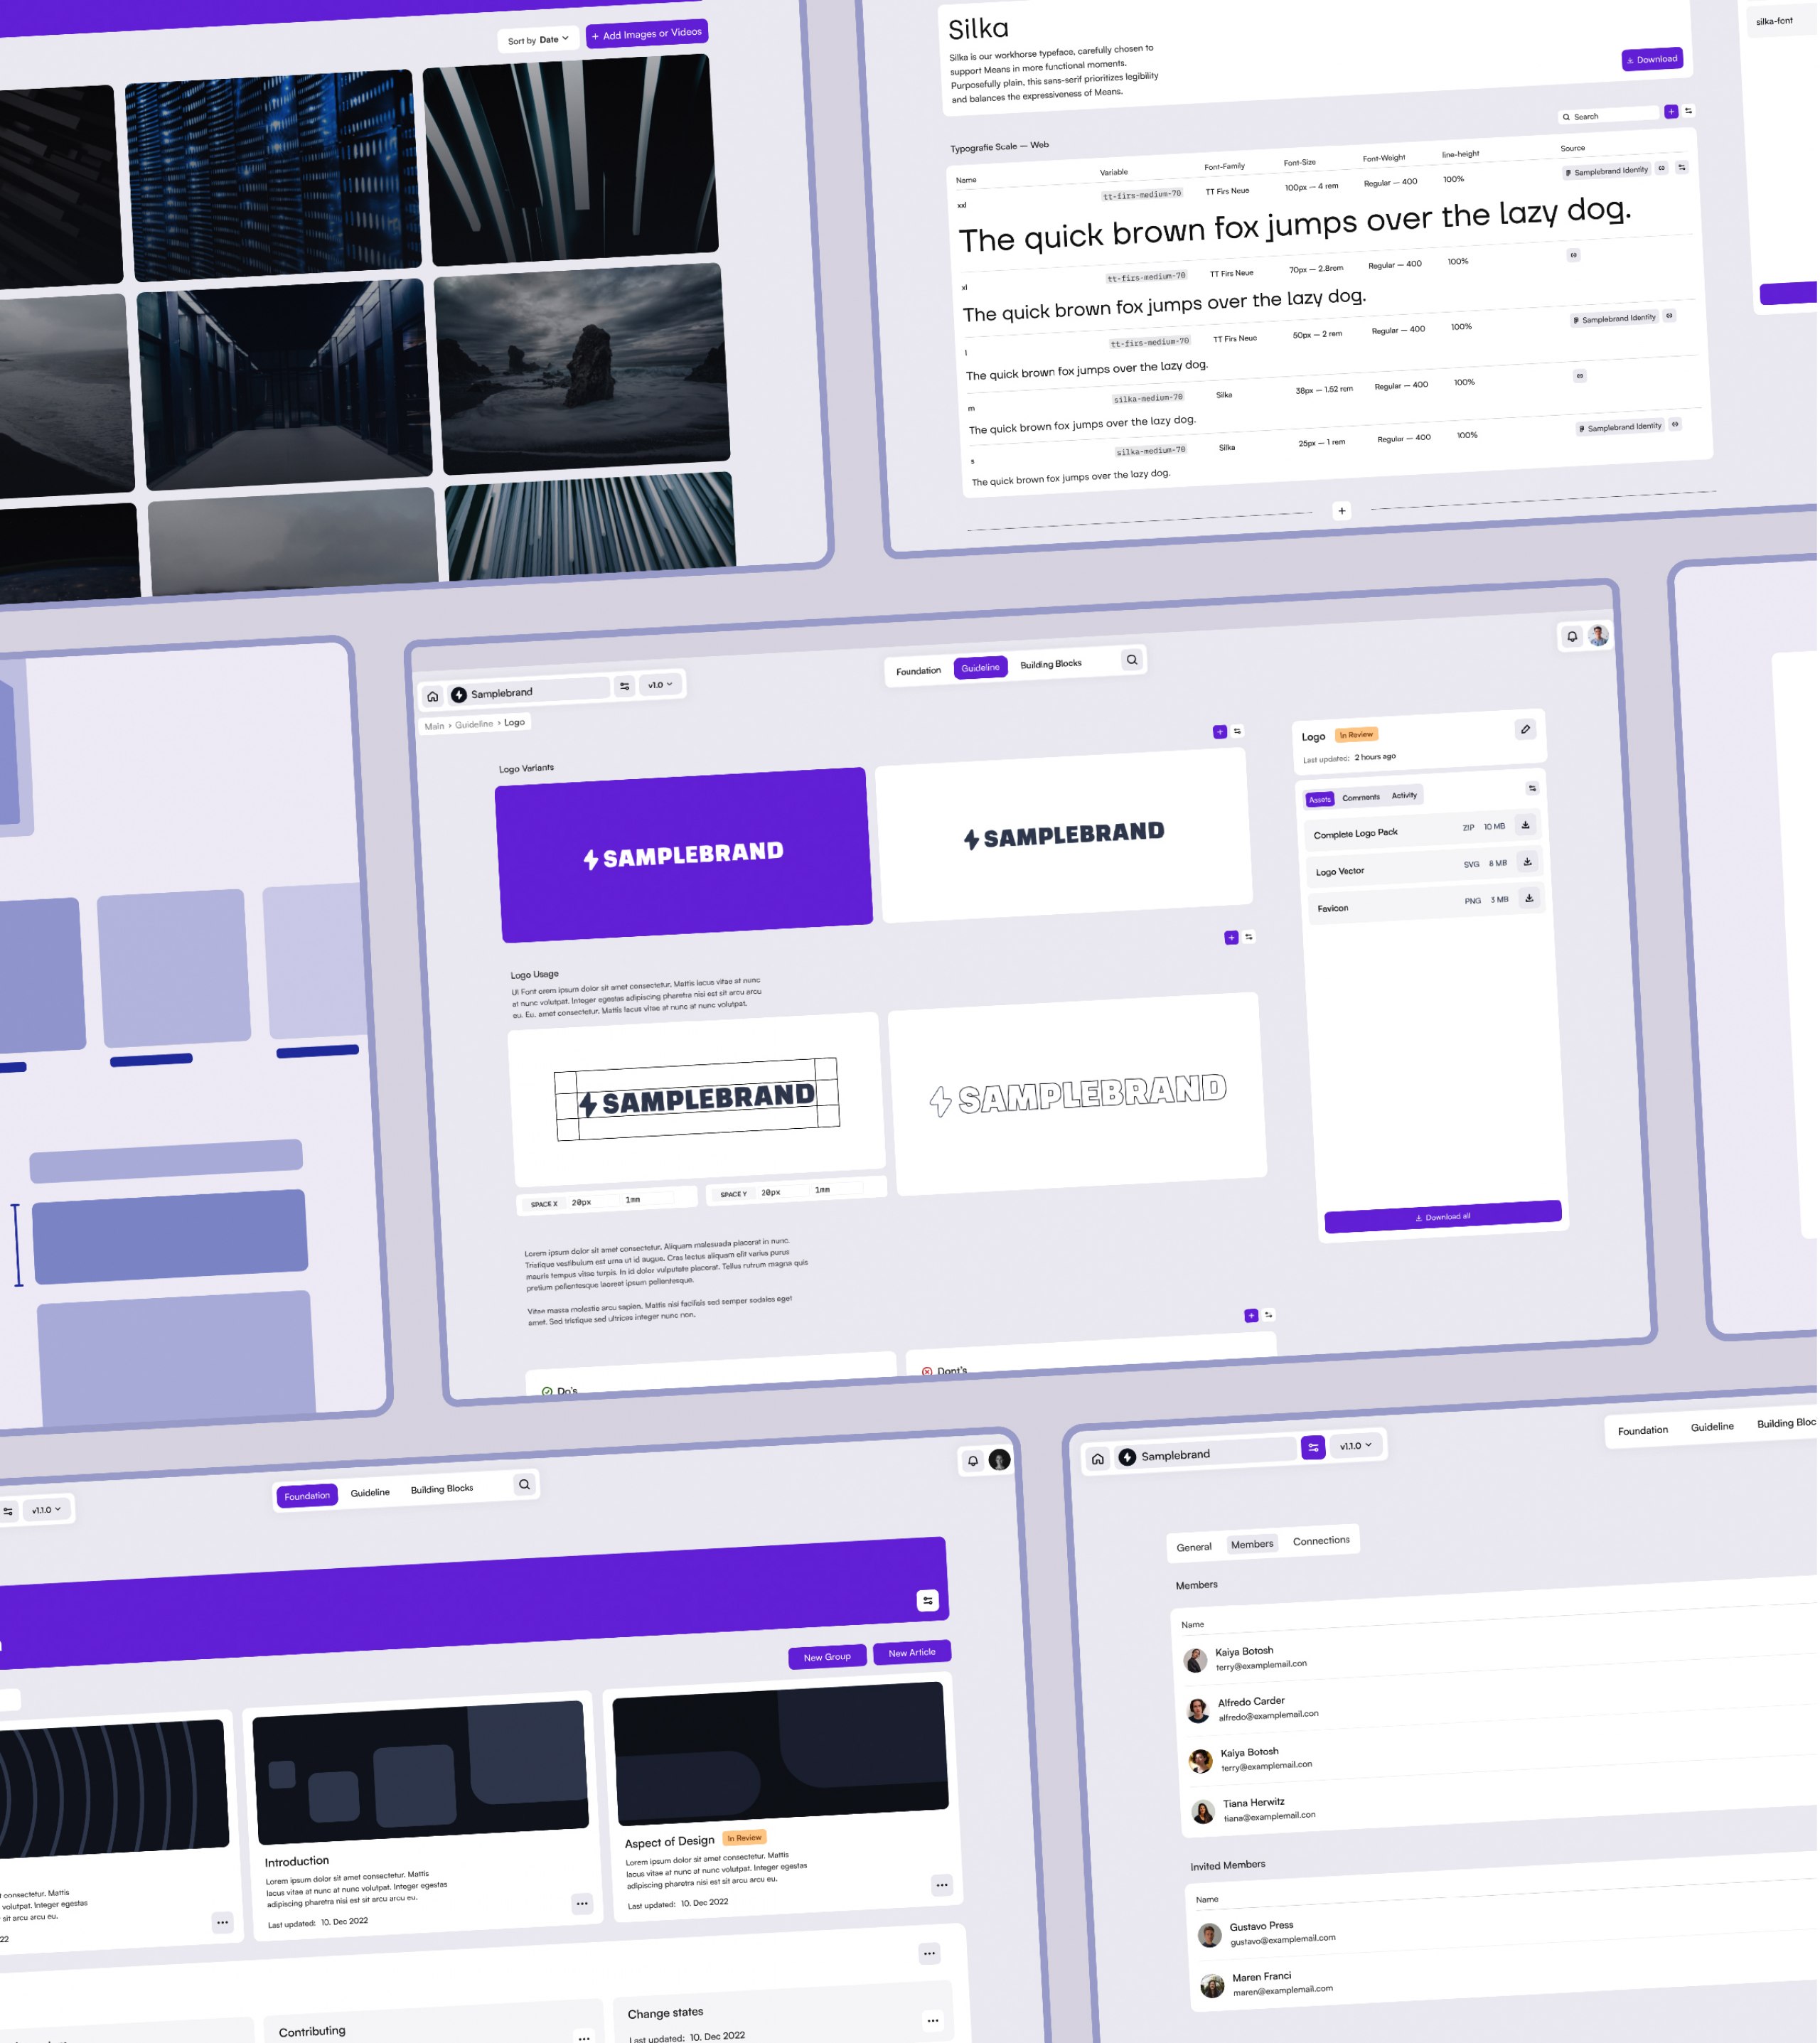Switch to Foundation tab in Logo guideline window

coord(919,672)
